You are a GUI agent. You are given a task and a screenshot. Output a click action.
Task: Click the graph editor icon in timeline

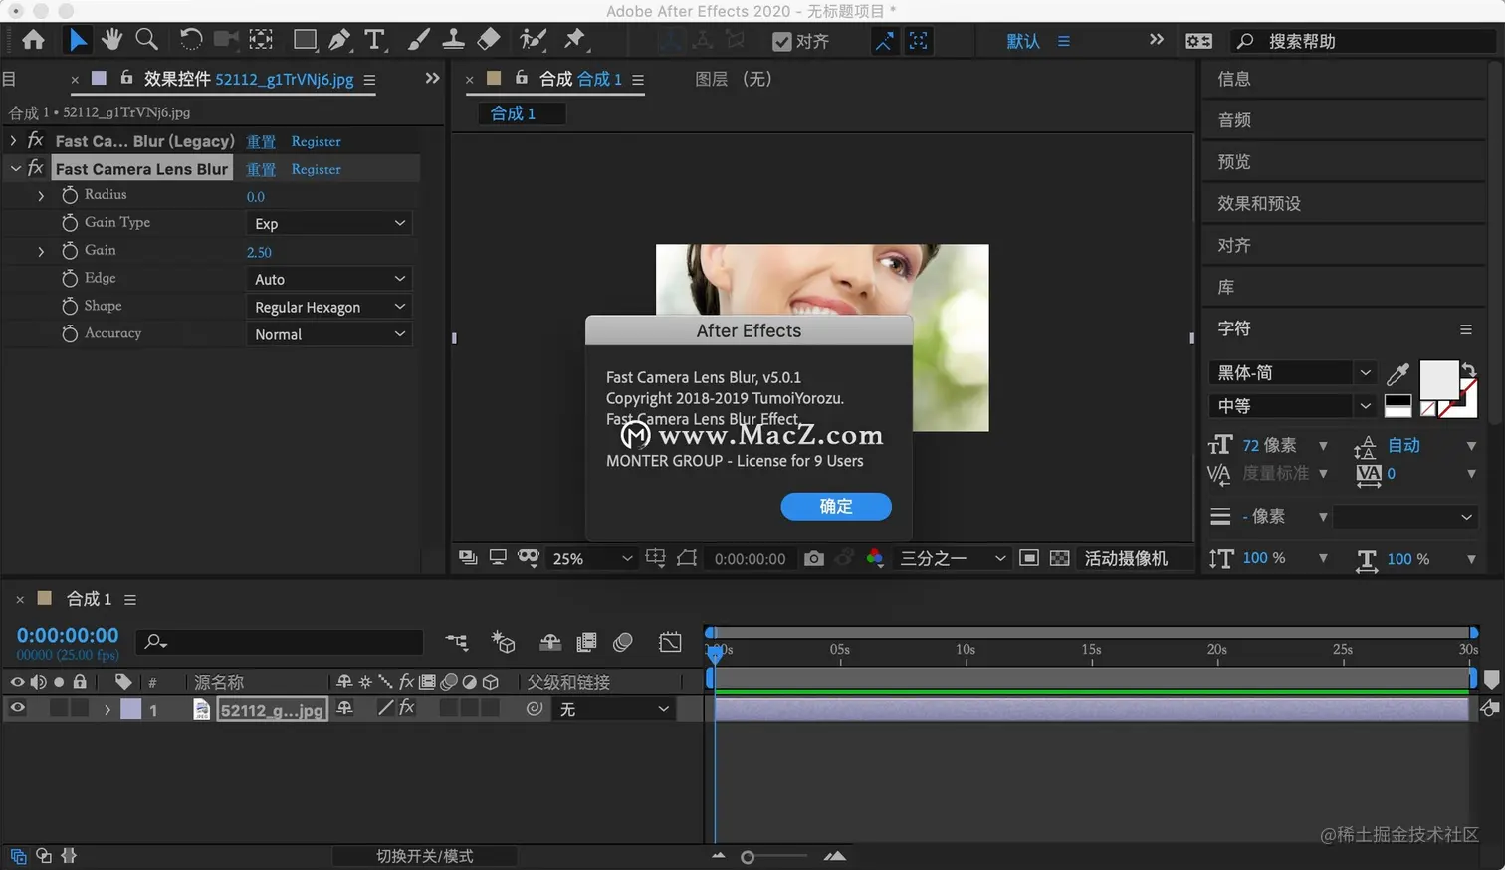(670, 643)
